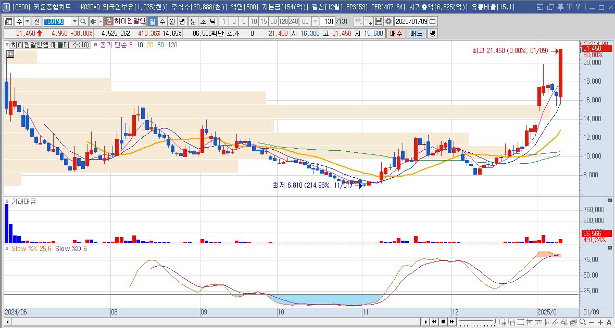This screenshot has width=615, height=328.
Task: Click the magnifier zoom tool icon
Action: point(582,322)
